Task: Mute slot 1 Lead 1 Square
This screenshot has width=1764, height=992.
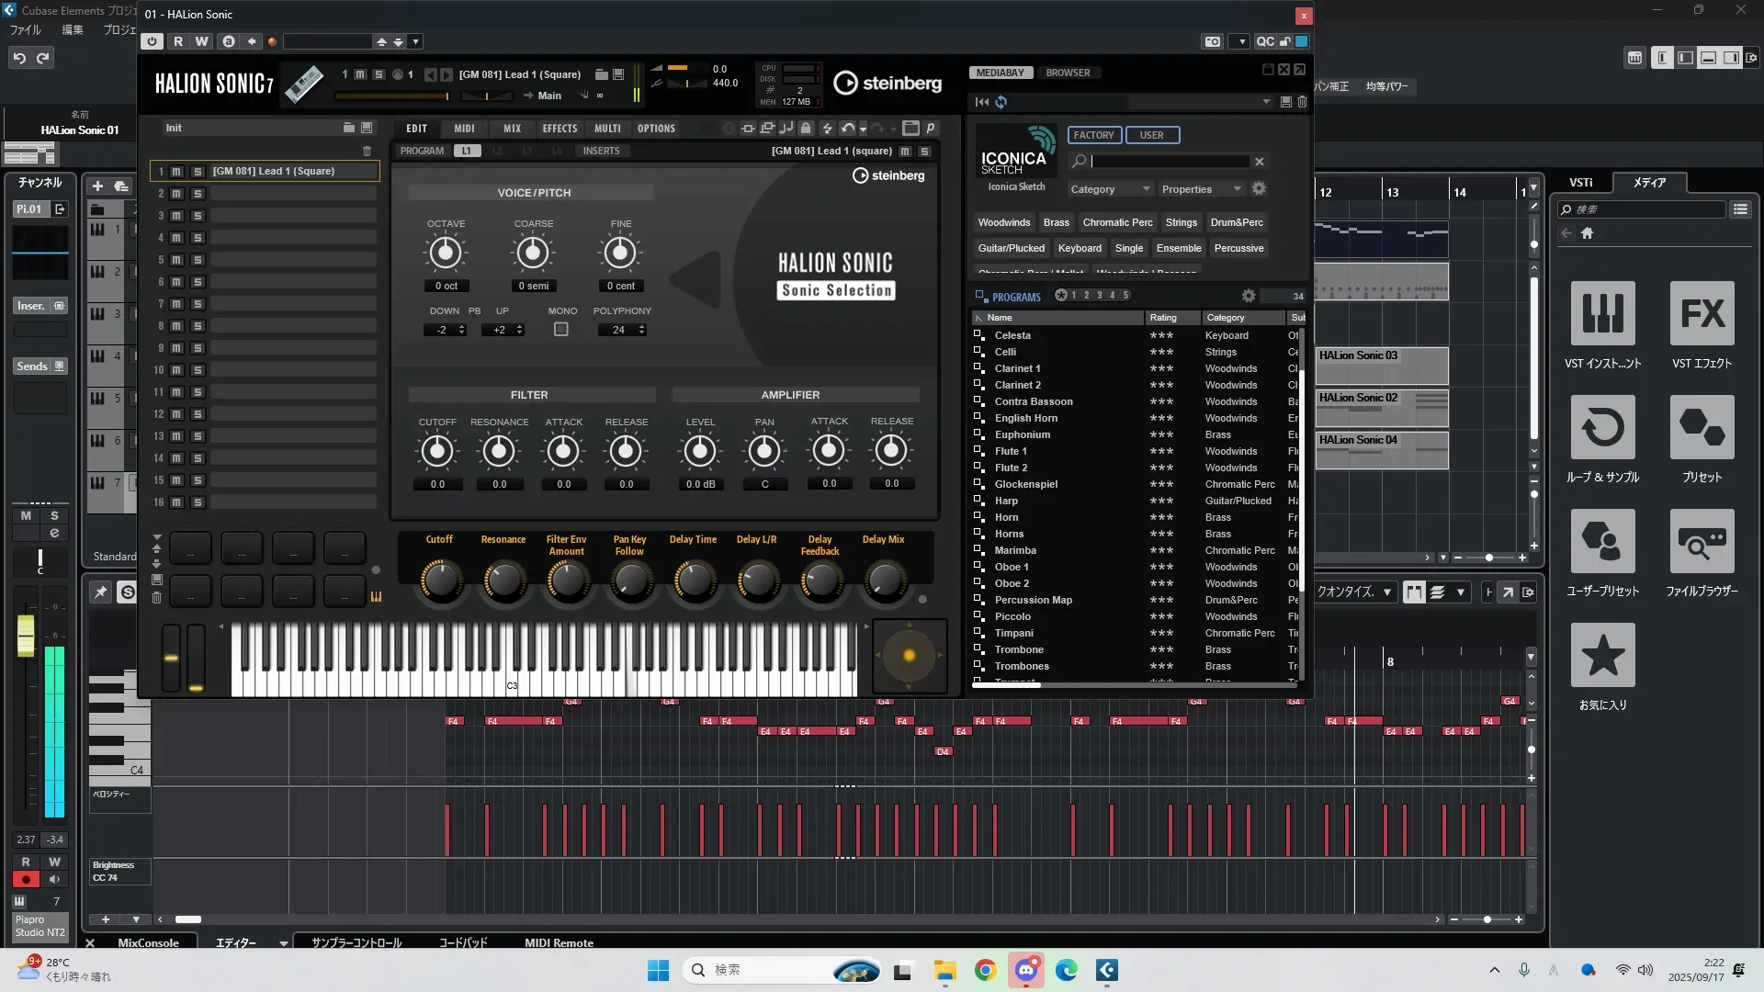Action: [176, 172]
